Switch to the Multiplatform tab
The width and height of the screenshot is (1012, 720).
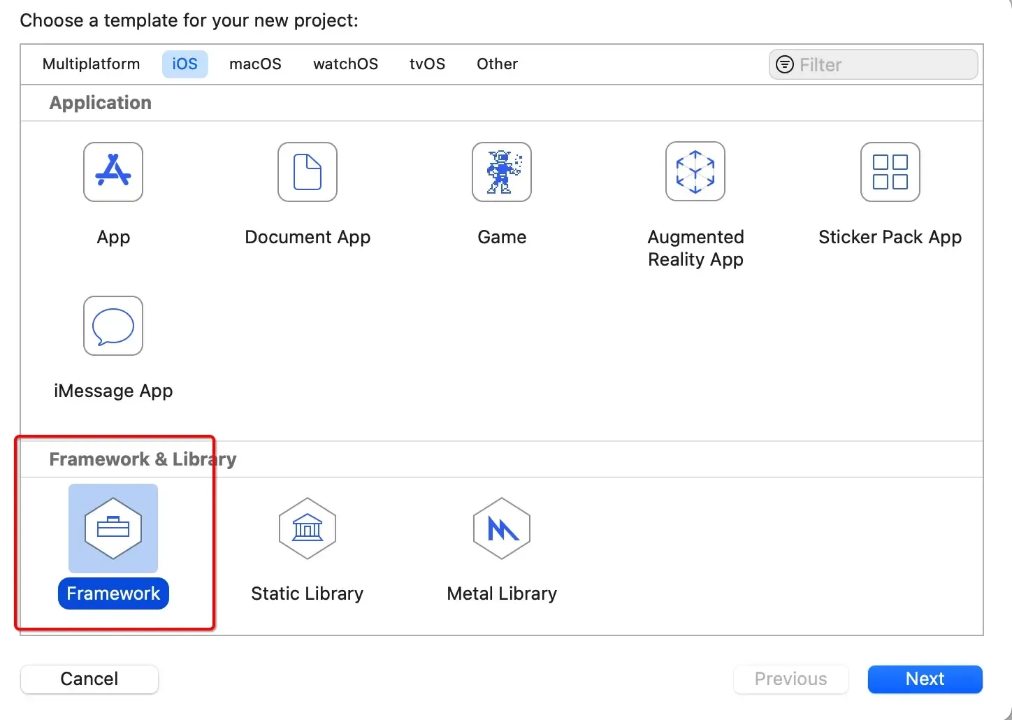pos(91,64)
